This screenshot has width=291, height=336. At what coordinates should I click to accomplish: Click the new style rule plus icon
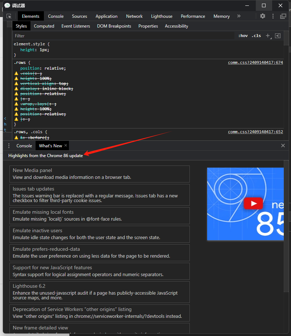tap(268, 36)
